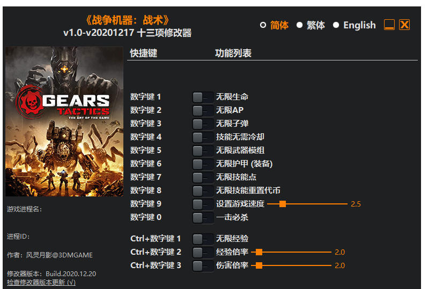Click the Gears Tactics cover art
Image resolution: width=428 pixels, height=289 pixels.
click(x=64, y=121)
